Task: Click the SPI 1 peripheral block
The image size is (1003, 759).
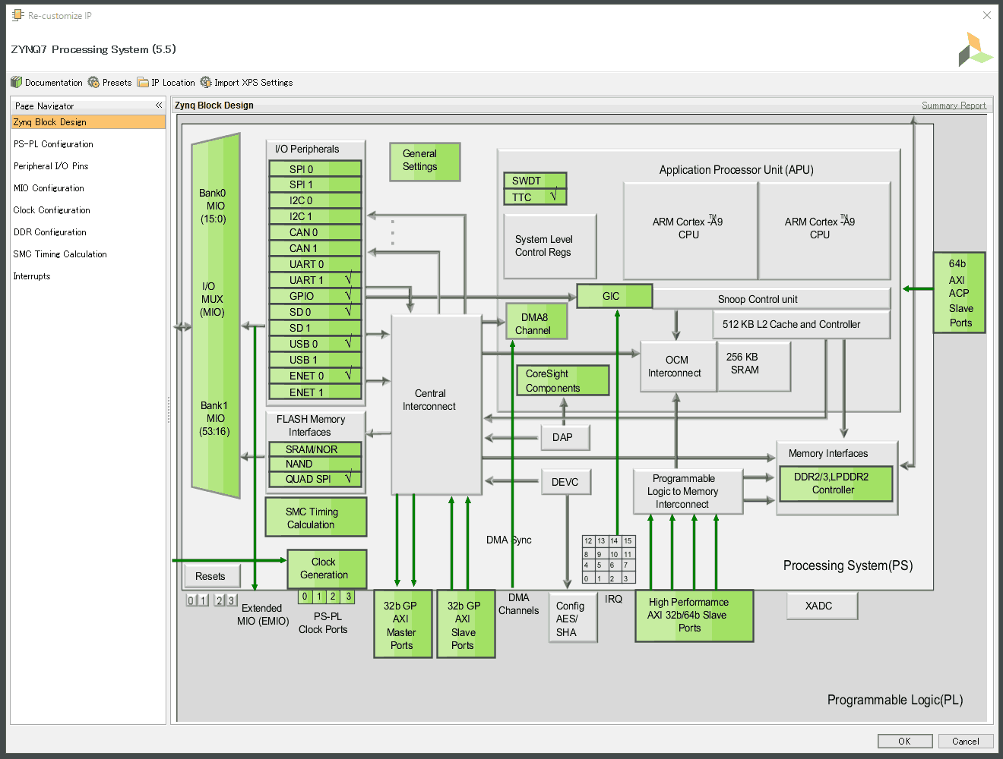Action: click(315, 184)
